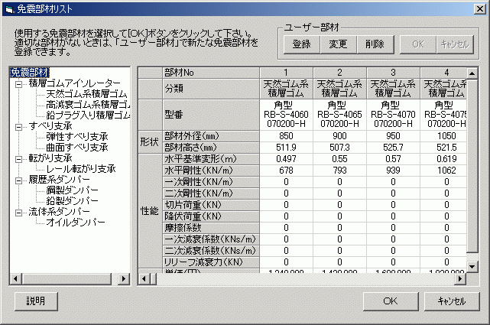This screenshot has width=490, height=325.
Task: Click the 分類 row header
Action: pyautogui.click(x=211, y=89)
